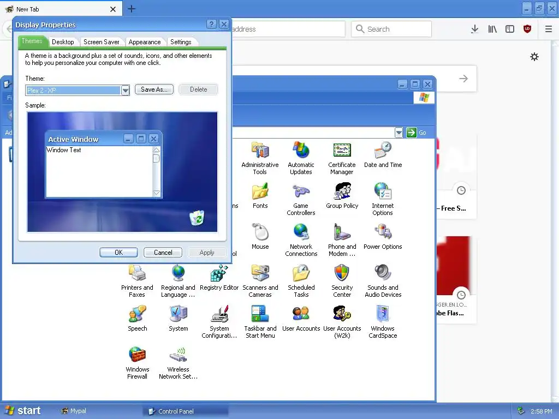Open Scanners and Cameras icon
The width and height of the screenshot is (559, 419).
point(260,273)
